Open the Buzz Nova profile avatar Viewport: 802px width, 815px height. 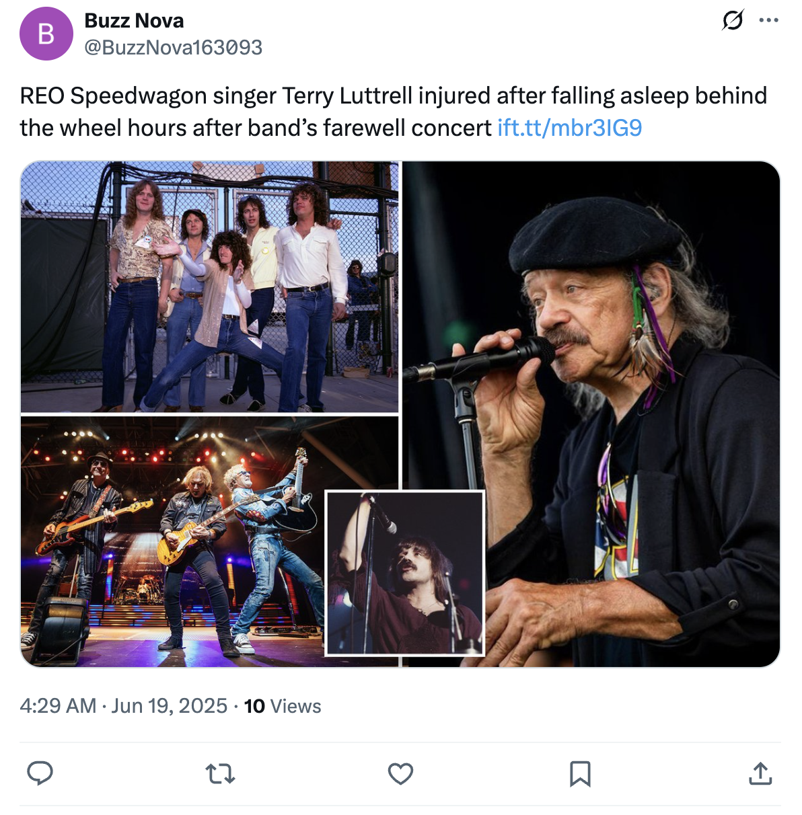tap(46, 34)
